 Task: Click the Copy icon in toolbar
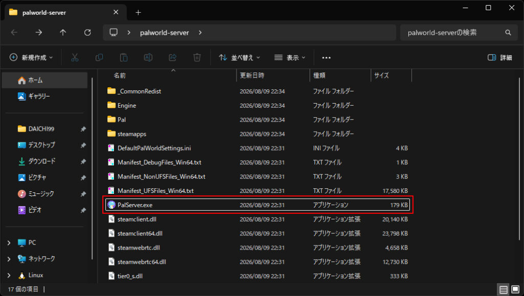(x=99, y=58)
